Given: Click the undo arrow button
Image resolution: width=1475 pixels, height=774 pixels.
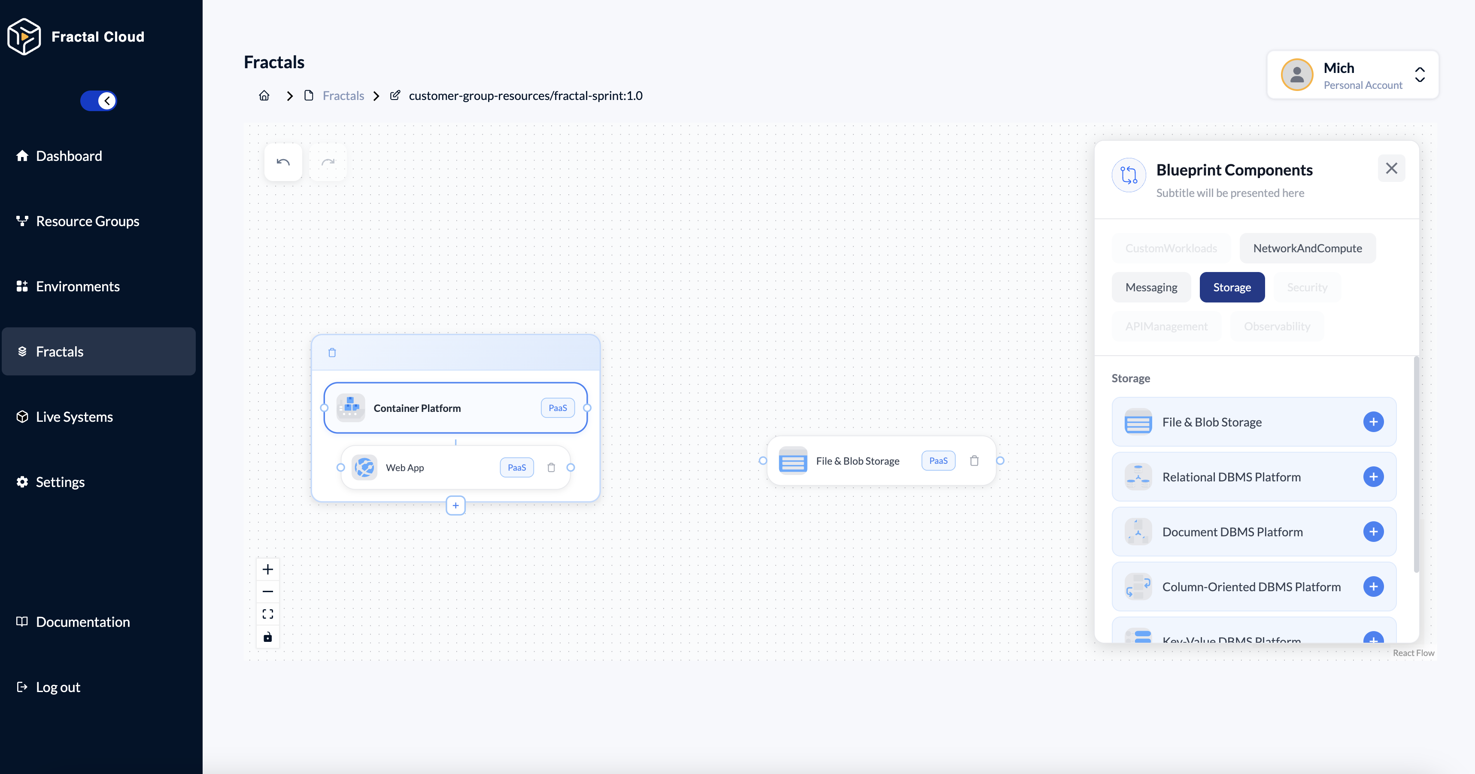Looking at the screenshot, I should click(283, 162).
